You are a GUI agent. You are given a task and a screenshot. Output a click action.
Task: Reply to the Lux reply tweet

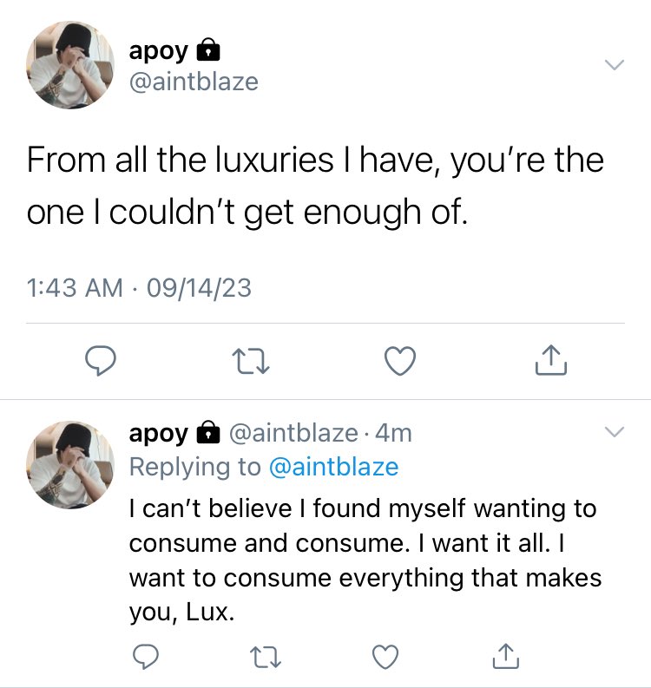coord(146,656)
